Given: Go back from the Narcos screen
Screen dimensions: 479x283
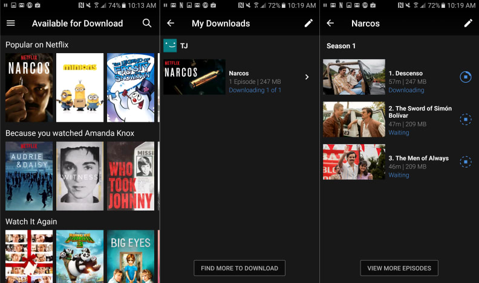Looking at the screenshot, I should [330, 23].
